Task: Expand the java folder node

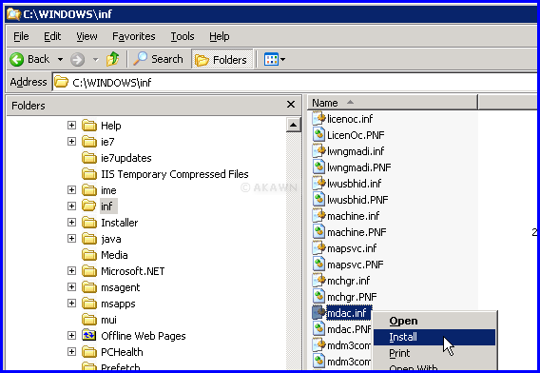Action: click(x=71, y=239)
